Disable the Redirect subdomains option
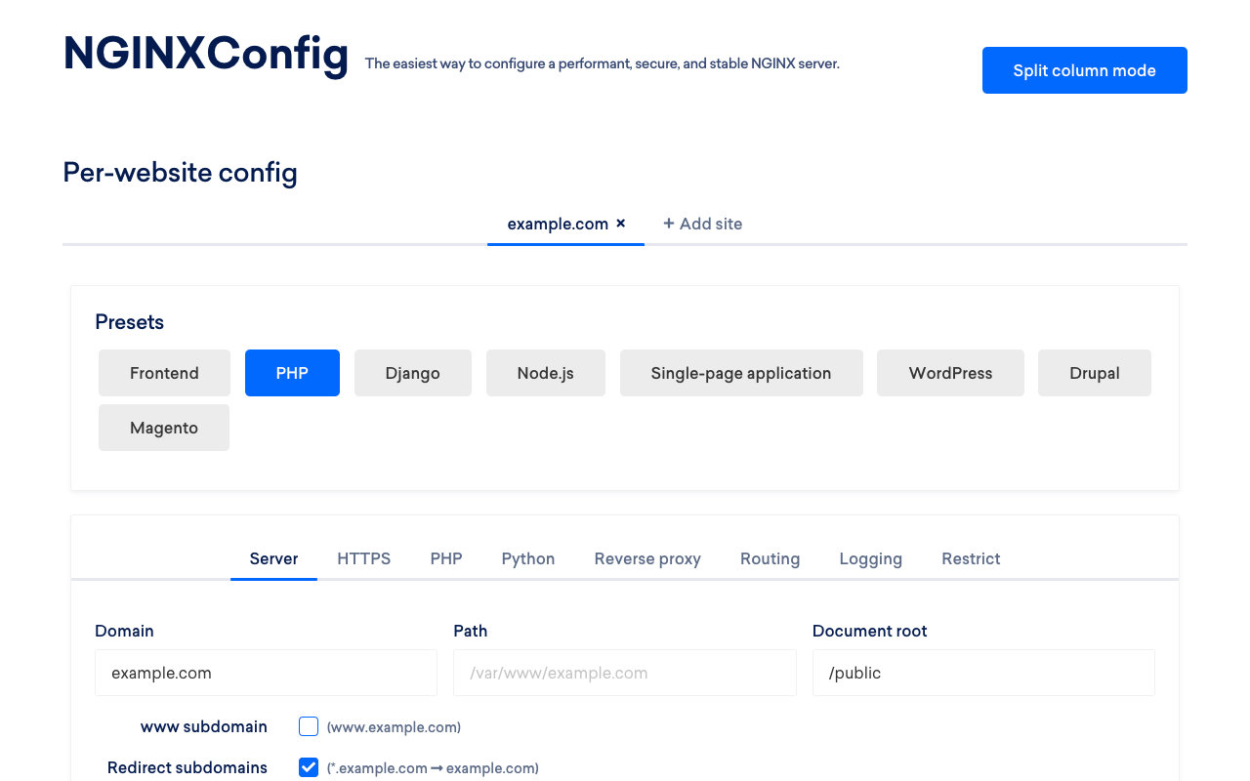This screenshot has width=1250, height=781. [x=309, y=767]
